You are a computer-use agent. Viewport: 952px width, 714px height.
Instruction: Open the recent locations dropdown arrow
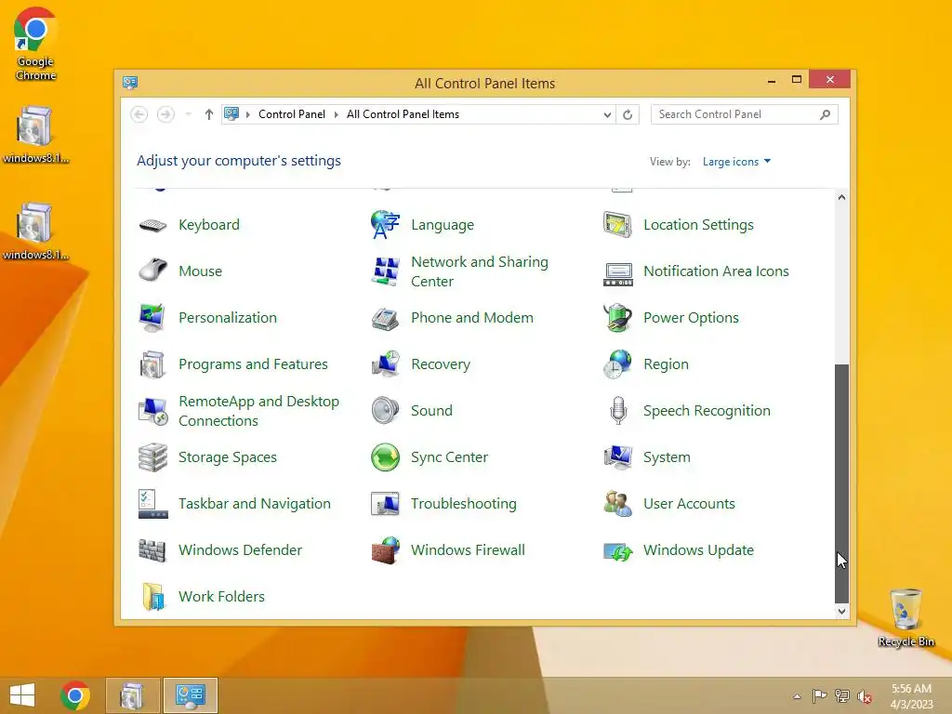[x=188, y=114]
